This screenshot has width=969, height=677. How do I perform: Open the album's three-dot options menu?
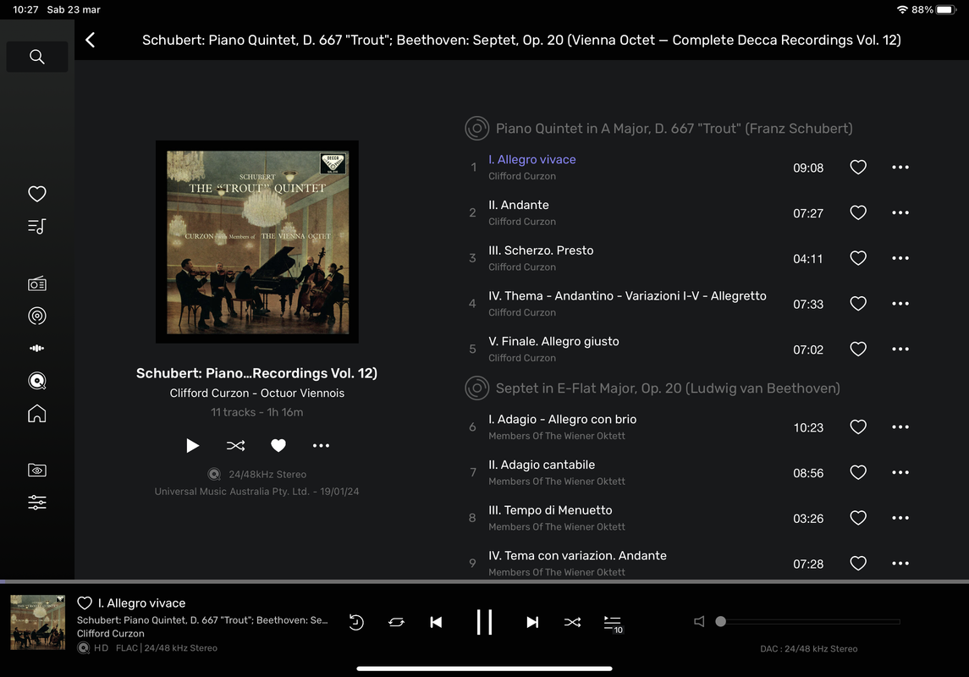tap(321, 445)
